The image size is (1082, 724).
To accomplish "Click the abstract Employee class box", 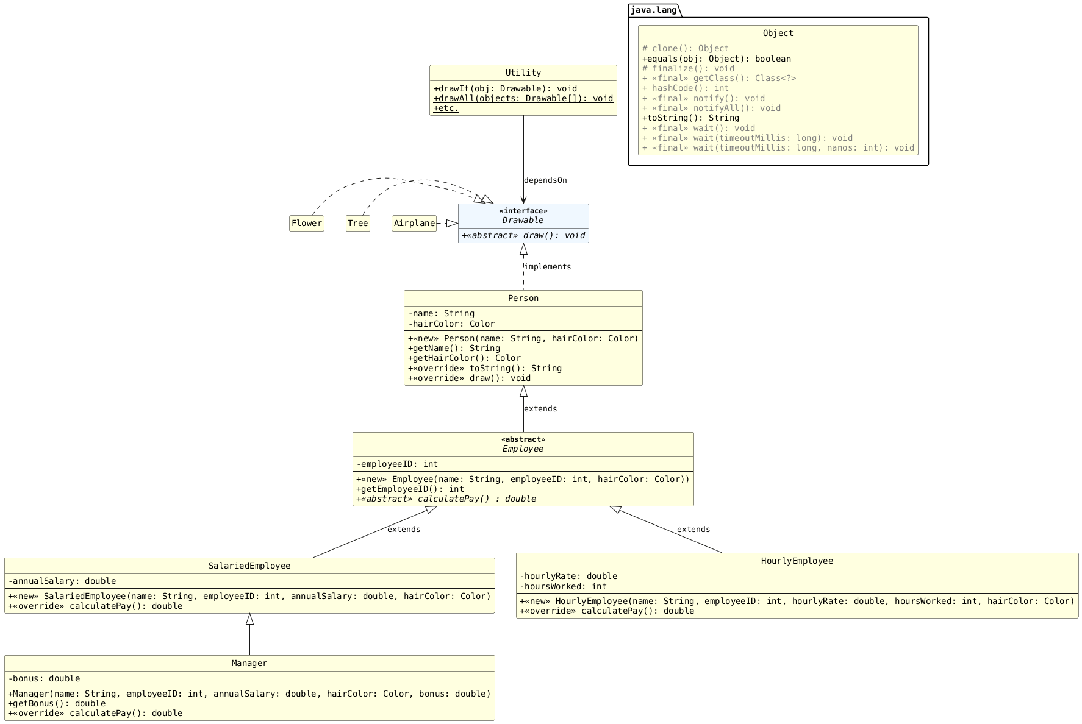I will pos(523,469).
